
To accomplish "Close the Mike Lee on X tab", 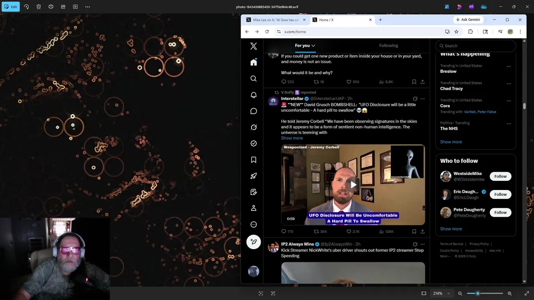I will coord(304,20).
